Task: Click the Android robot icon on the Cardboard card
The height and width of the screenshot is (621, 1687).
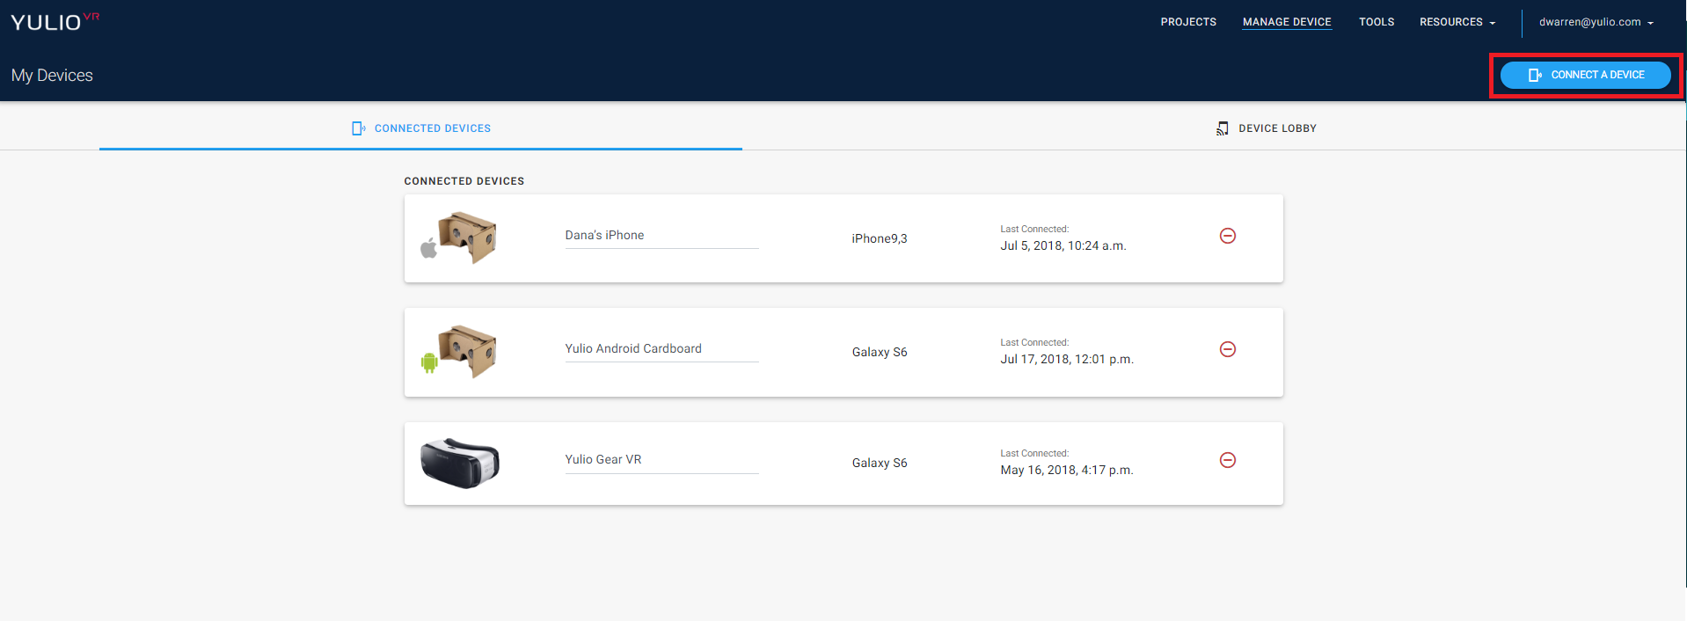Action: 429,362
